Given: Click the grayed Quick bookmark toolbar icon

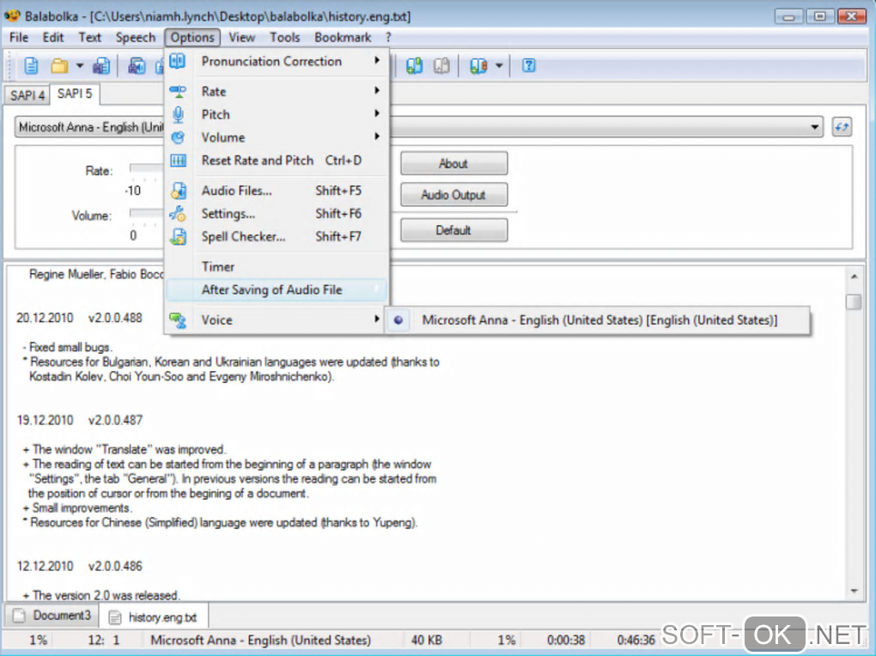Looking at the screenshot, I should pos(441,66).
